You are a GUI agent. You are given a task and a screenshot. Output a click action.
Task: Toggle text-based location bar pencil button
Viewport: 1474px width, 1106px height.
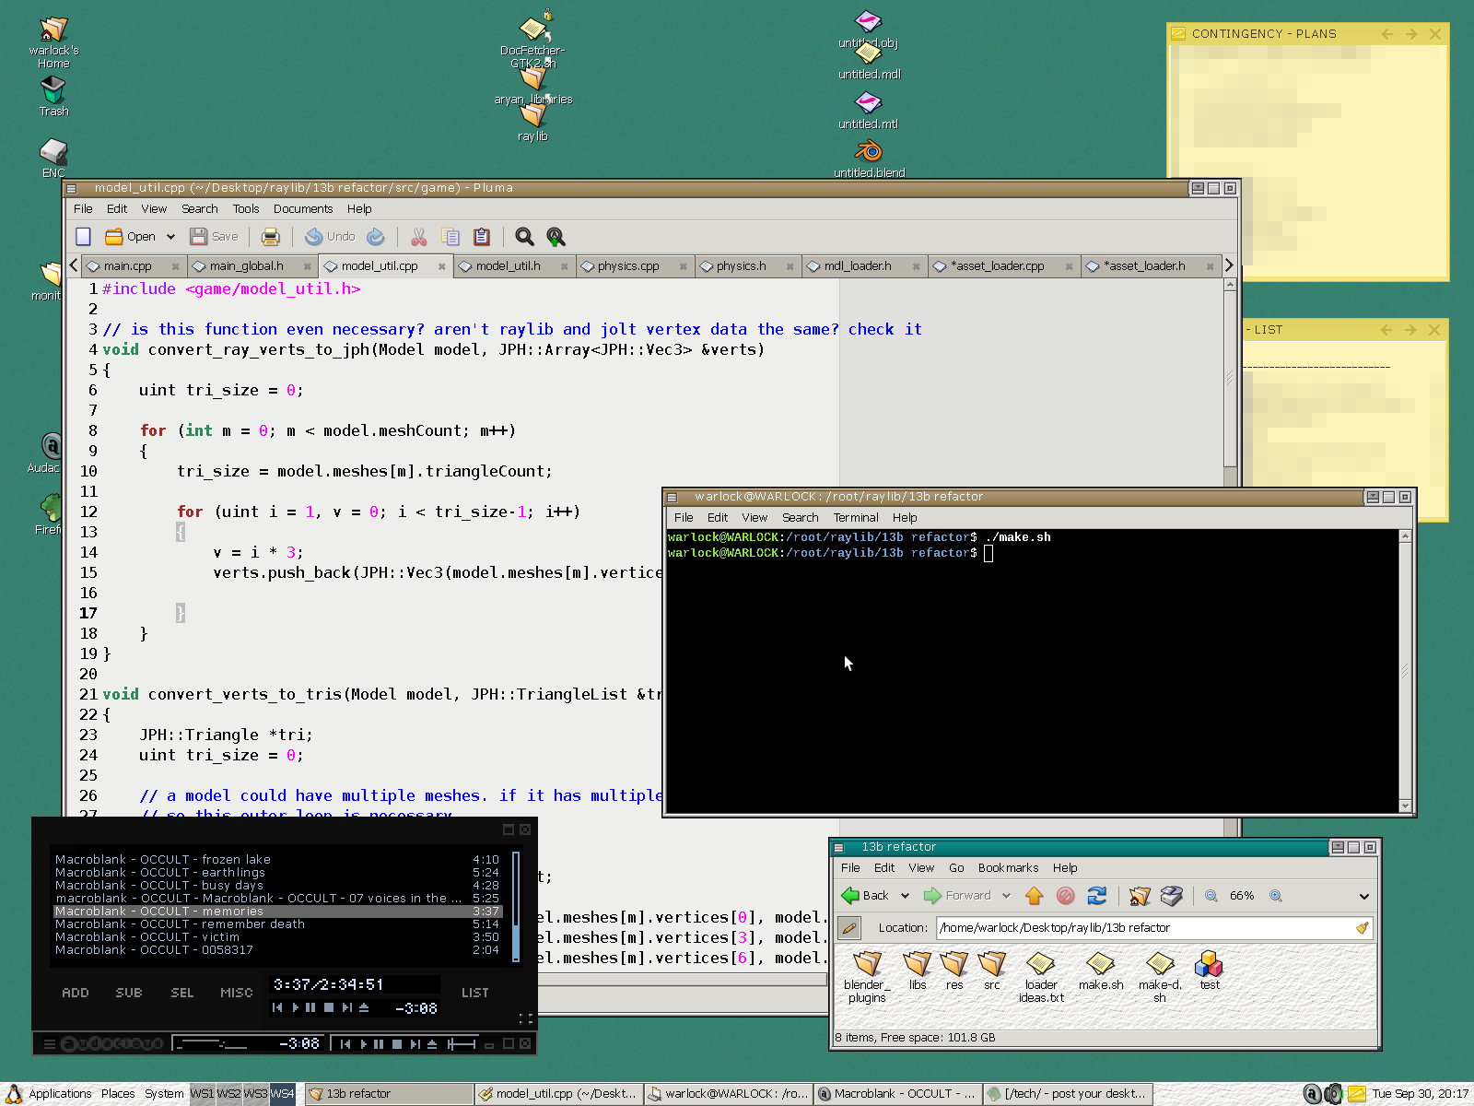tap(849, 928)
